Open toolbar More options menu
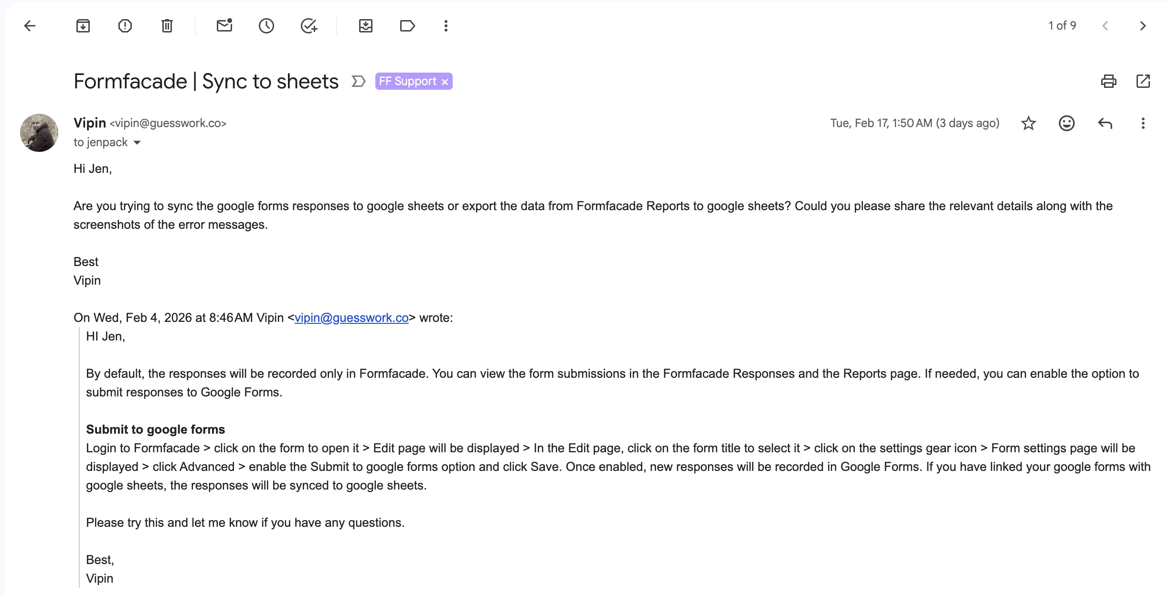This screenshot has width=1169, height=597. (x=446, y=26)
